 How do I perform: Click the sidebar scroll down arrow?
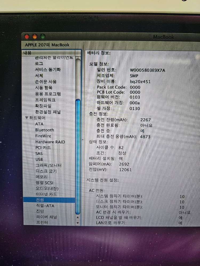coord(78,223)
